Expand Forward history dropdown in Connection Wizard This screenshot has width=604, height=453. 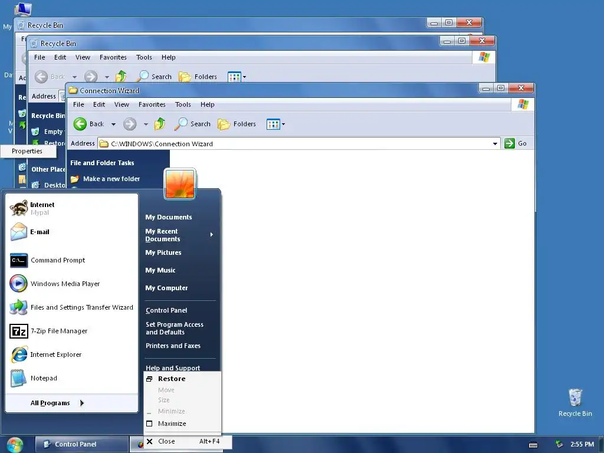pyautogui.click(x=146, y=124)
